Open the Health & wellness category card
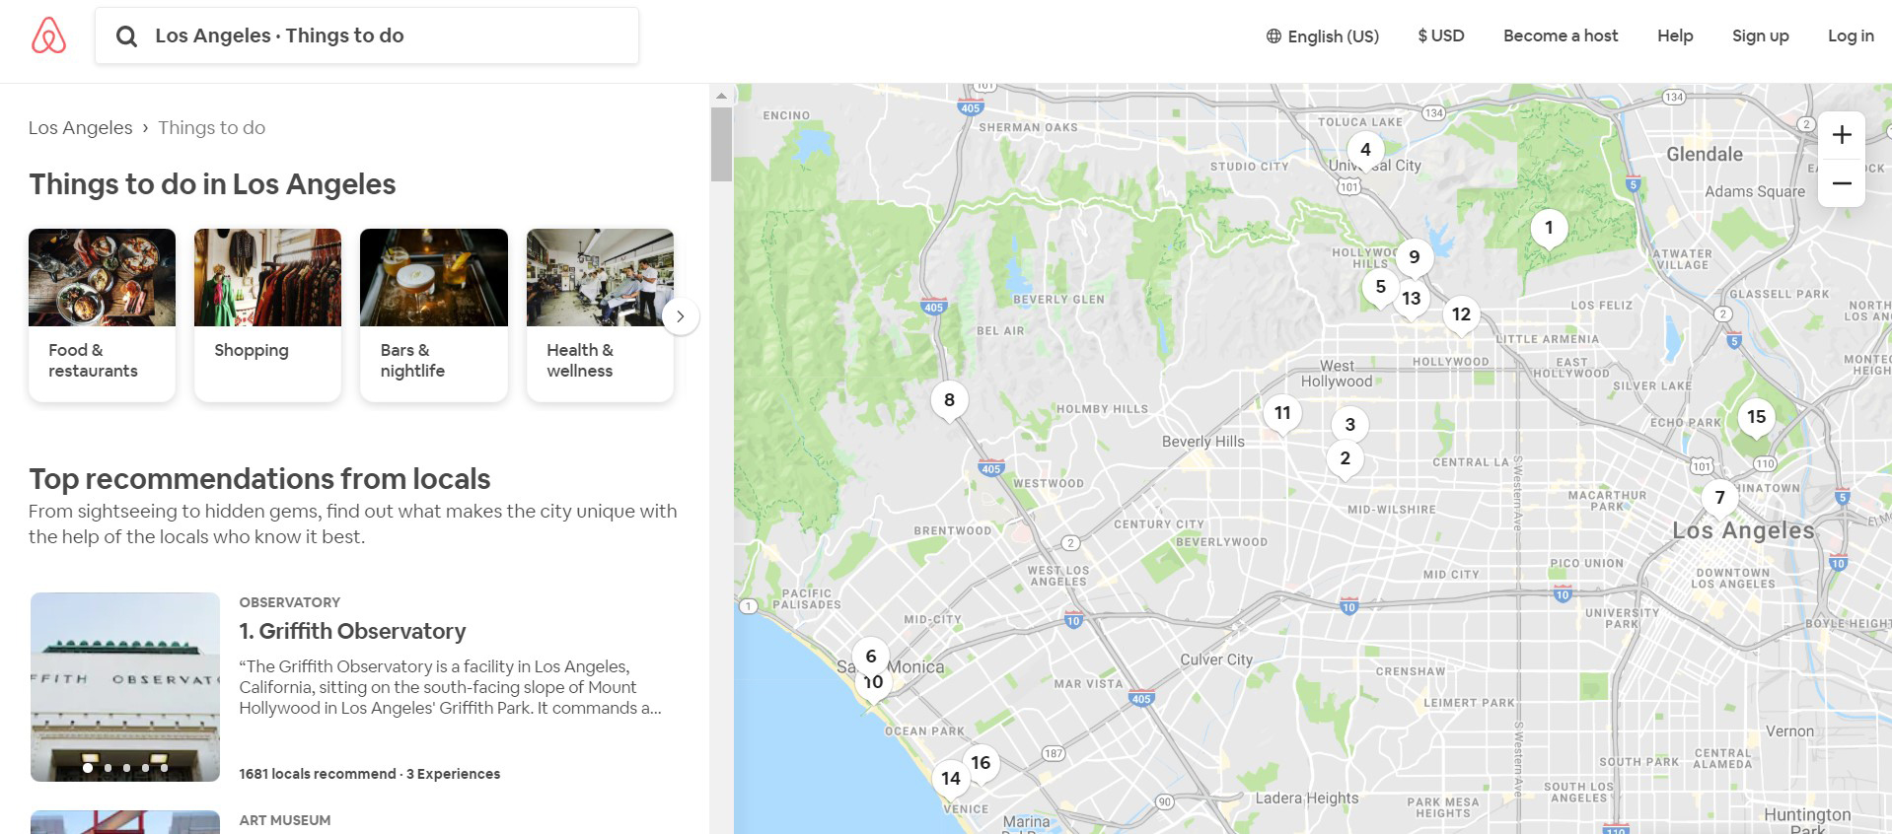Viewport: 1892px width, 834px height. click(x=600, y=315)
